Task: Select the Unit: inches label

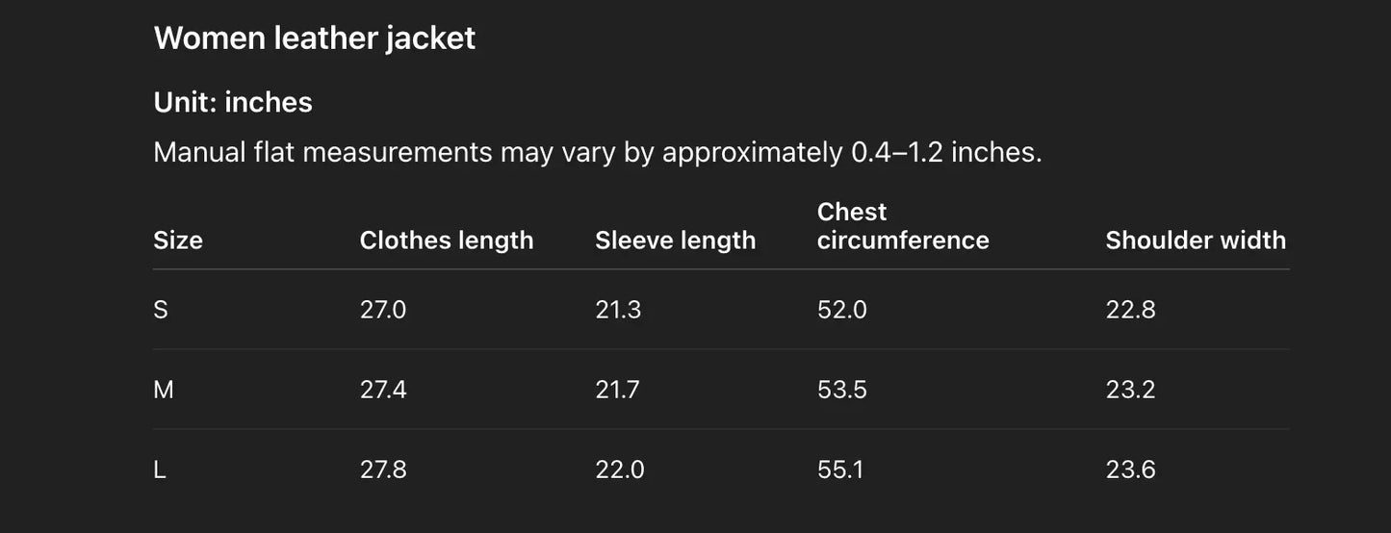Action: (x=233, y=103)
